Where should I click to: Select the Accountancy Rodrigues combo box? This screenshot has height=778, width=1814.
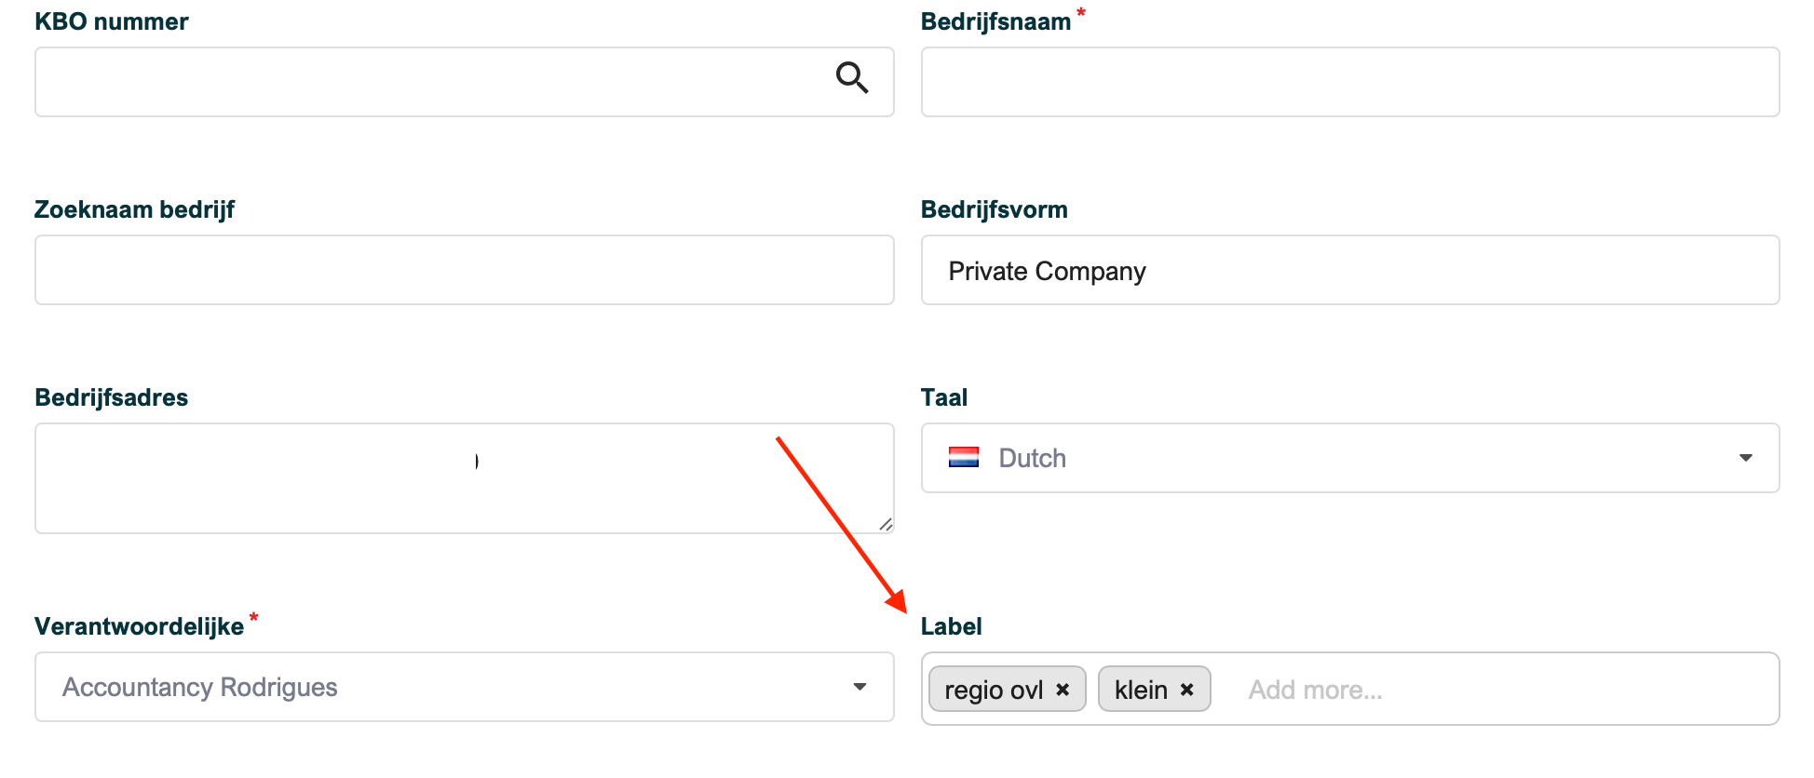(465, 687)
